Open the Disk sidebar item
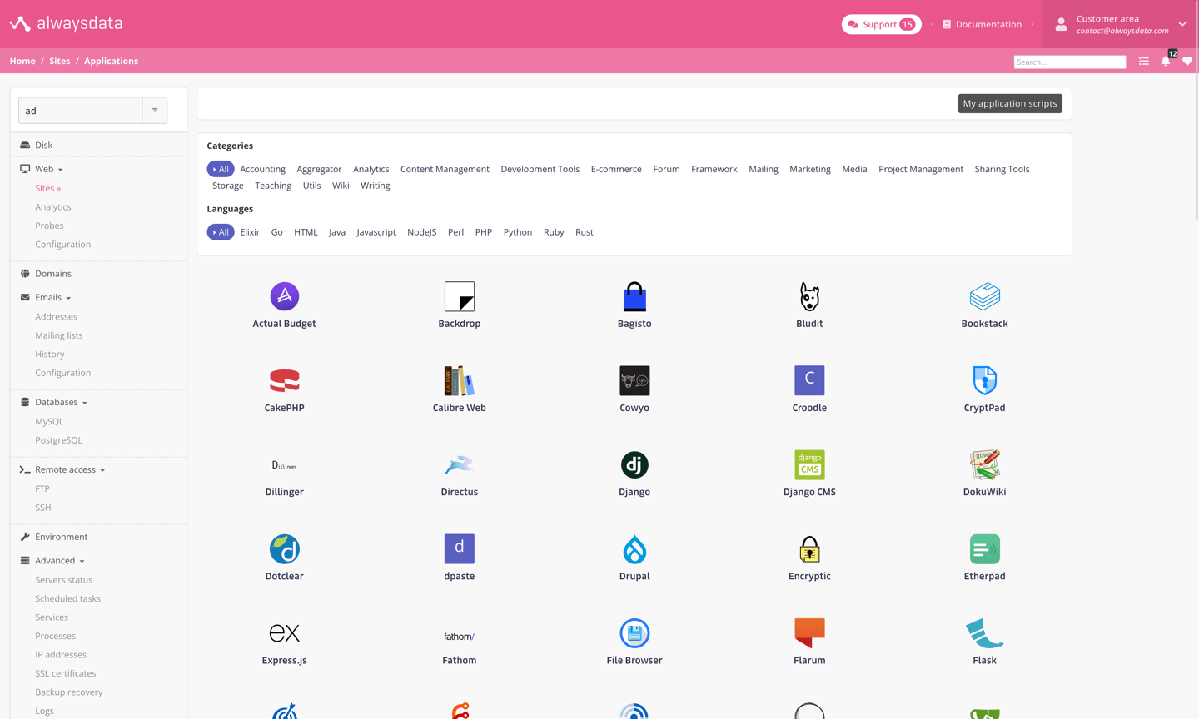The width and height of the screenshot is (1199, 719). pyautogui.click(x=43, y=145)
